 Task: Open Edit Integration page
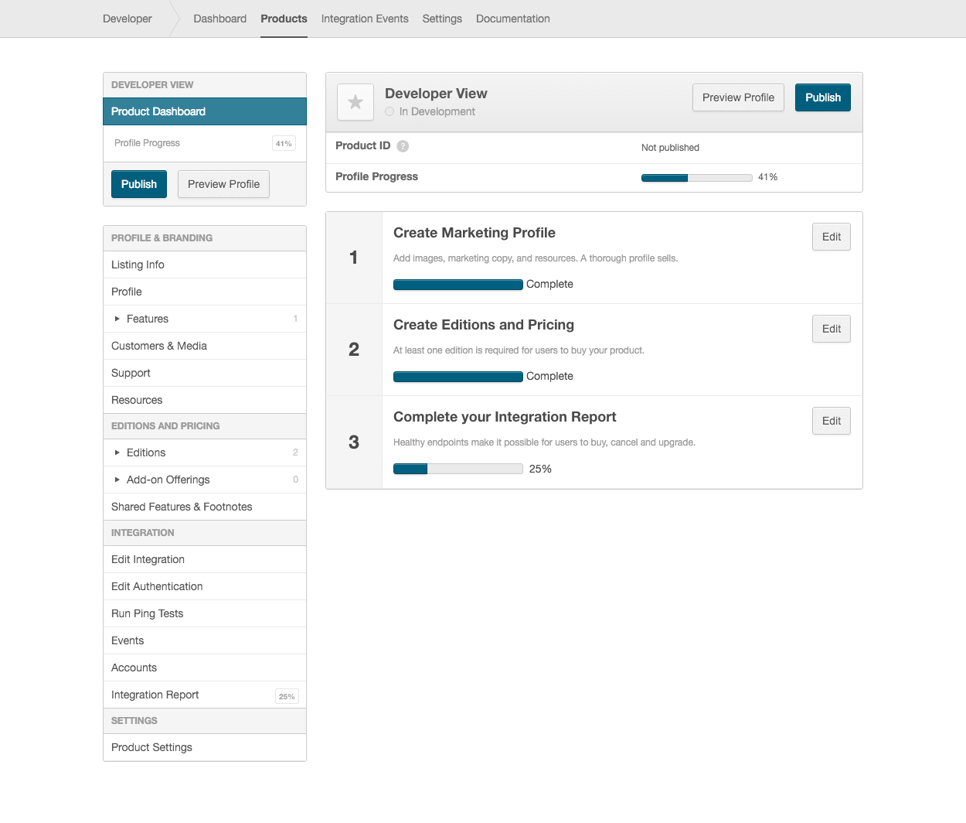(x=205, y=559)
